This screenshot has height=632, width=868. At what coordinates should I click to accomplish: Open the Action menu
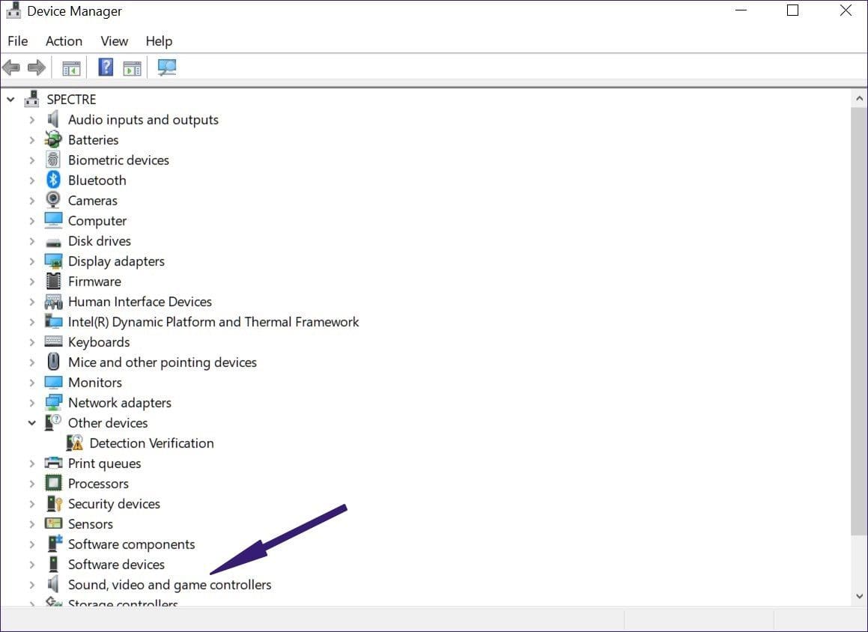64,41
